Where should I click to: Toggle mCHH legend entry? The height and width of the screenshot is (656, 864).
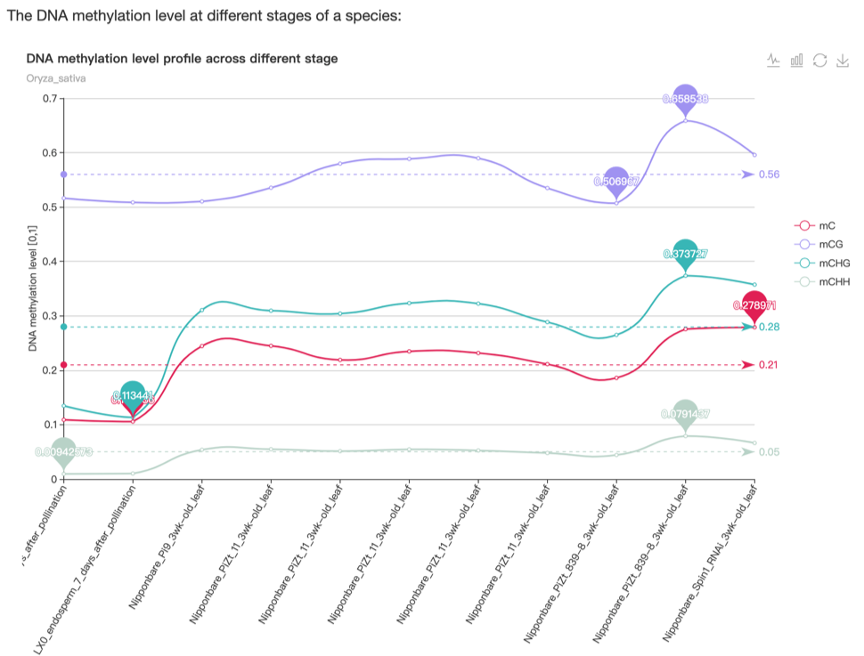[x=822, y=282]
